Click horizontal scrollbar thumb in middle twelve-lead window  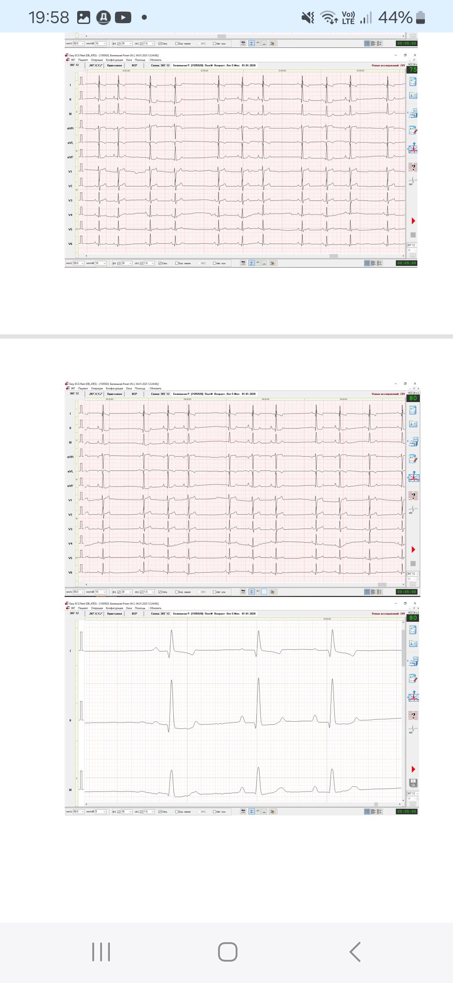(382, 584)
